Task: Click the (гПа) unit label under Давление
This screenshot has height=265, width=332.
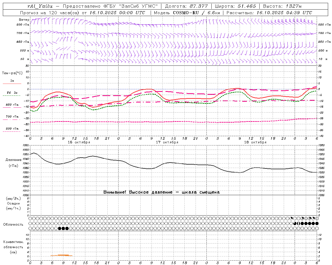Action: [x=13, y=166]
